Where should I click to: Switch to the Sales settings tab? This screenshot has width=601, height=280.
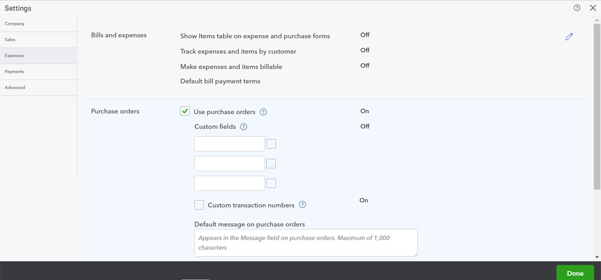coord(38,40)
